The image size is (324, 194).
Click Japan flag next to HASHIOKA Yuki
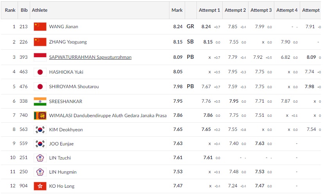(x=40, y=72)
